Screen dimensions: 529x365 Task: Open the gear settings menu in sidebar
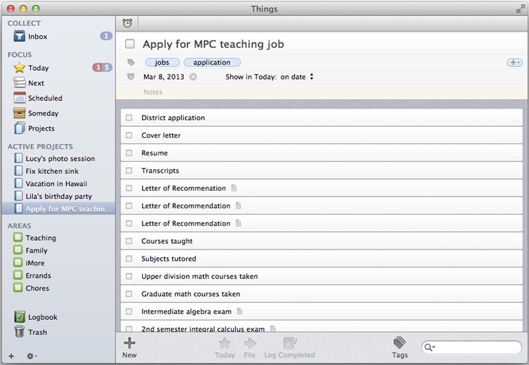(x=32, y=356)
